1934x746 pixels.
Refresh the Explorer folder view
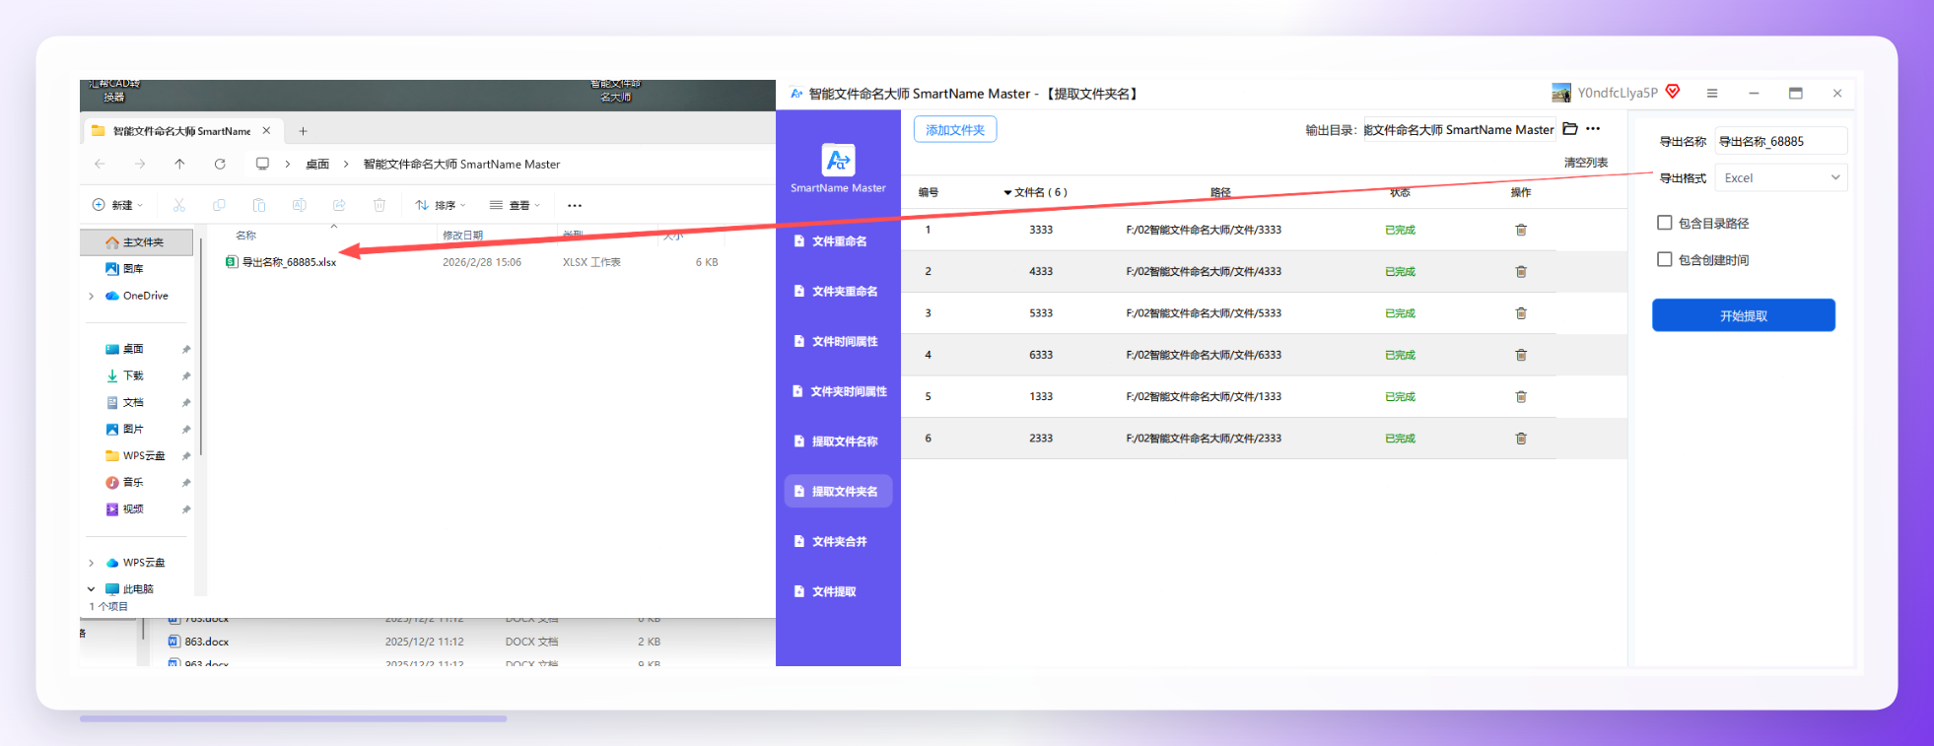[x=220, y=164]
